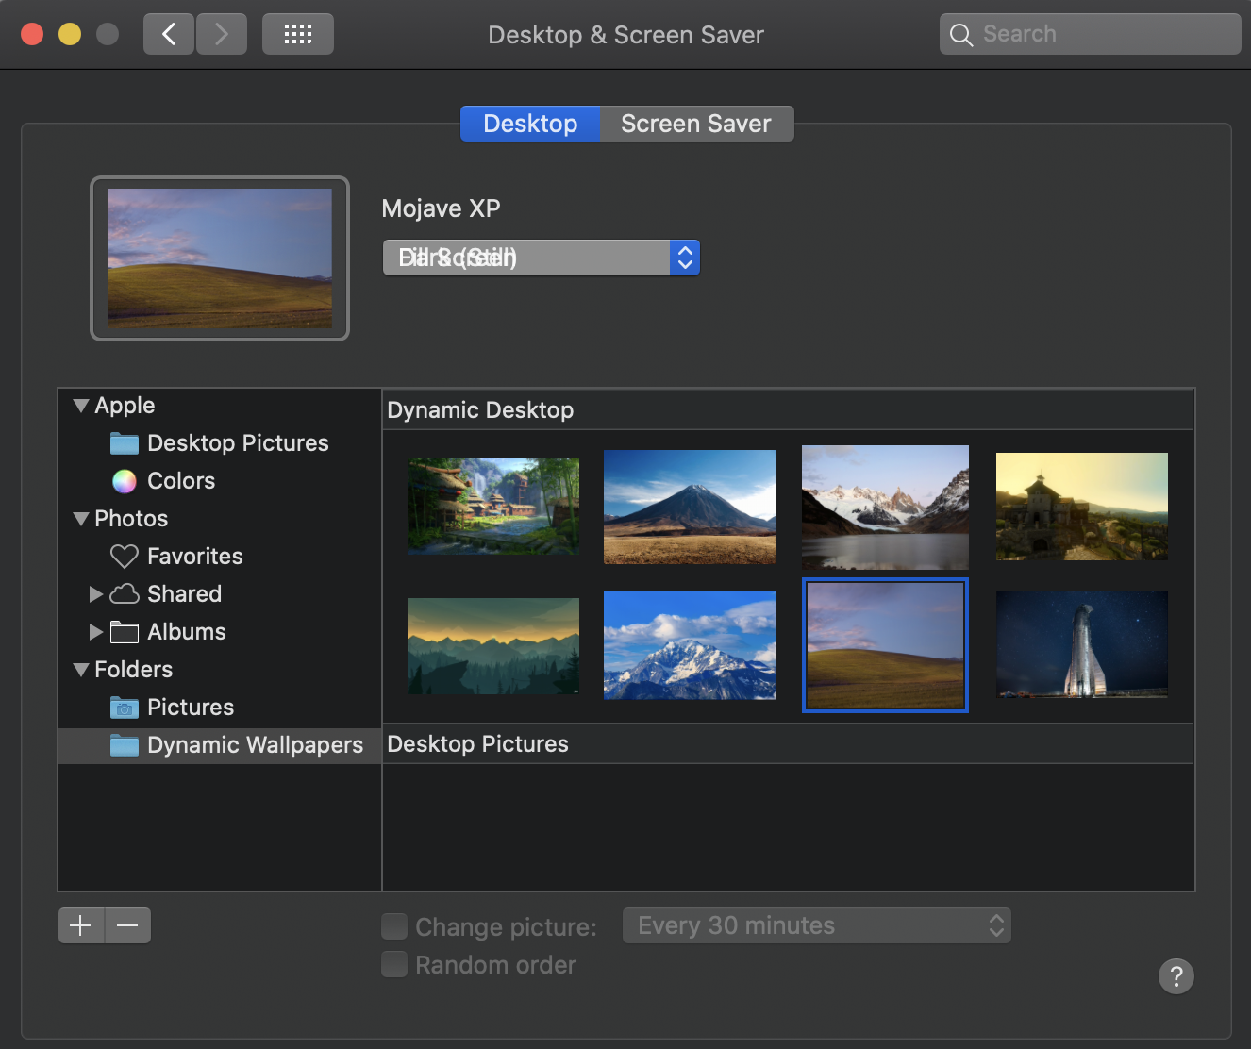Choose the snow-capped mountain blue sky wallpaper
Screen dimensions: 1251x1049
(x=690, y=645)
